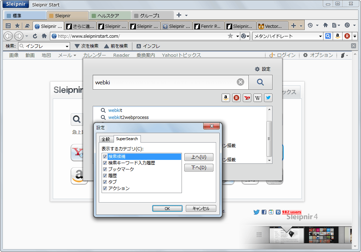Share page on Facebook icon
Screen dimensions: 361x252
[264, 212]
